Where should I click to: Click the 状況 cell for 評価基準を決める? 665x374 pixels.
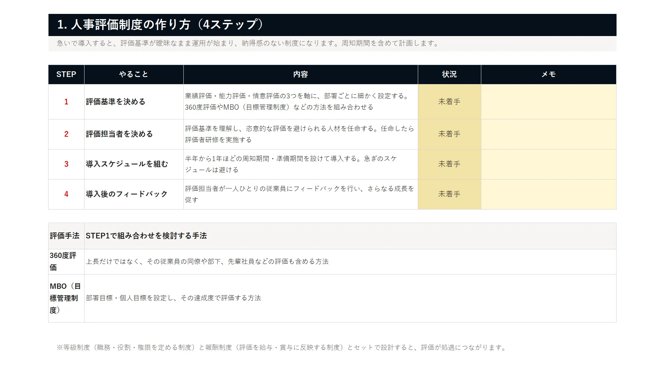tap(449, 102)
